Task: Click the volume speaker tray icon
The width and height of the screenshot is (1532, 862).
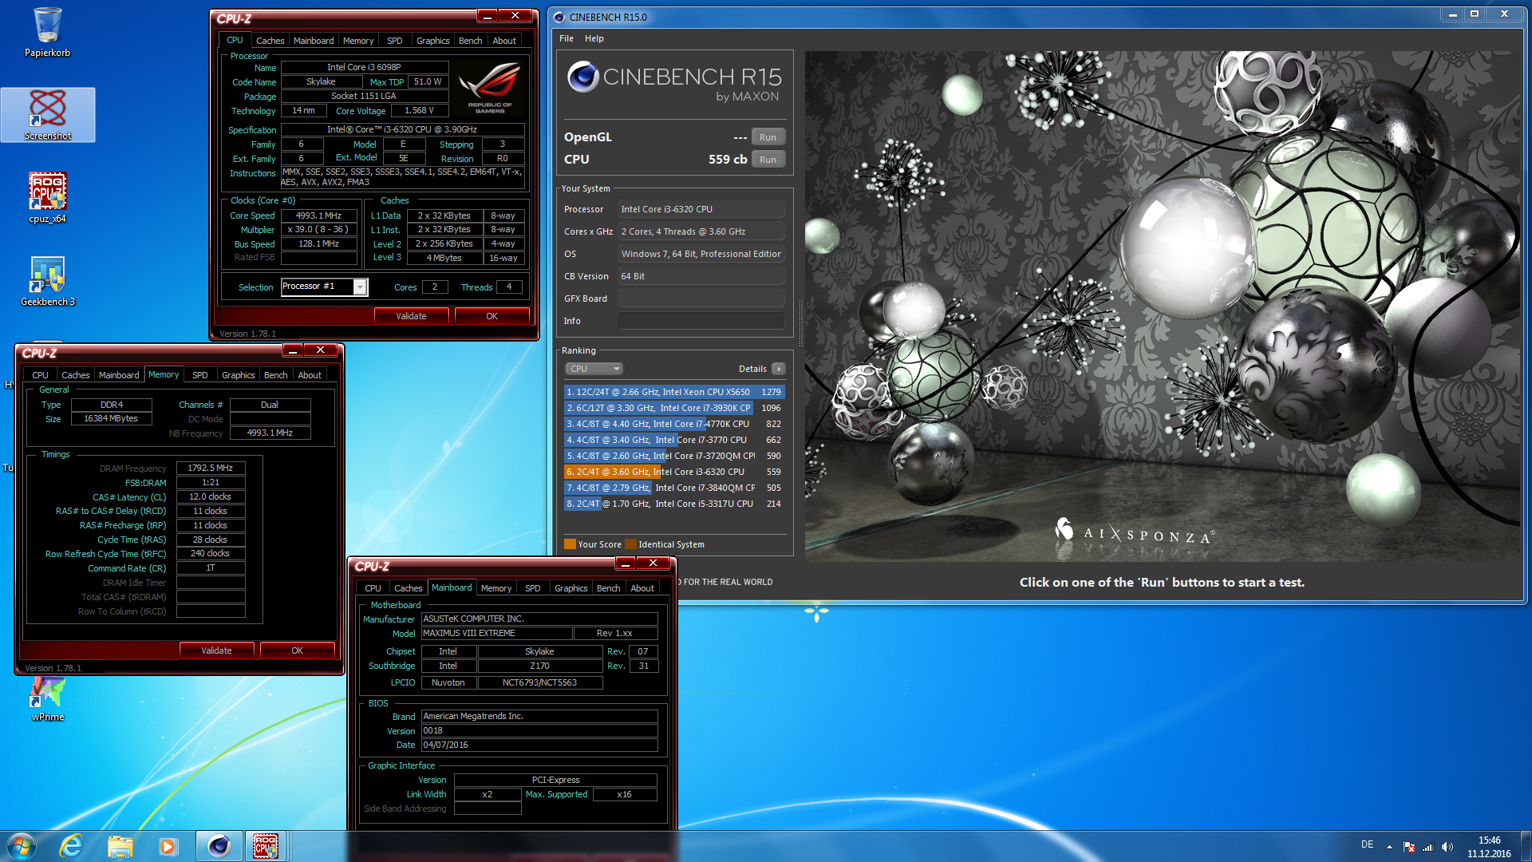Action: 1447,847
